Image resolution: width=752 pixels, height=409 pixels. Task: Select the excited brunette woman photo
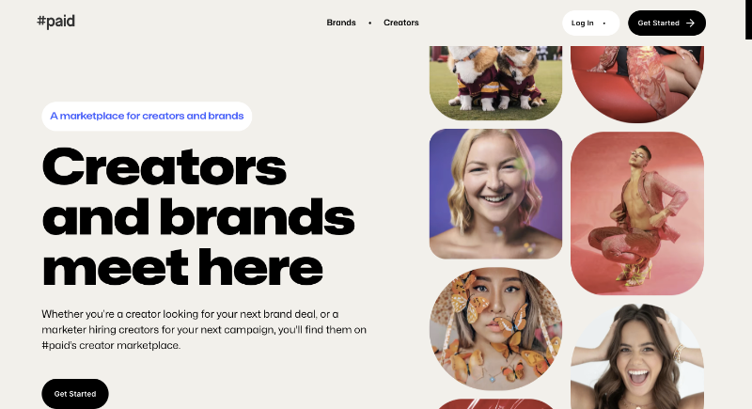tap(637, 355)
